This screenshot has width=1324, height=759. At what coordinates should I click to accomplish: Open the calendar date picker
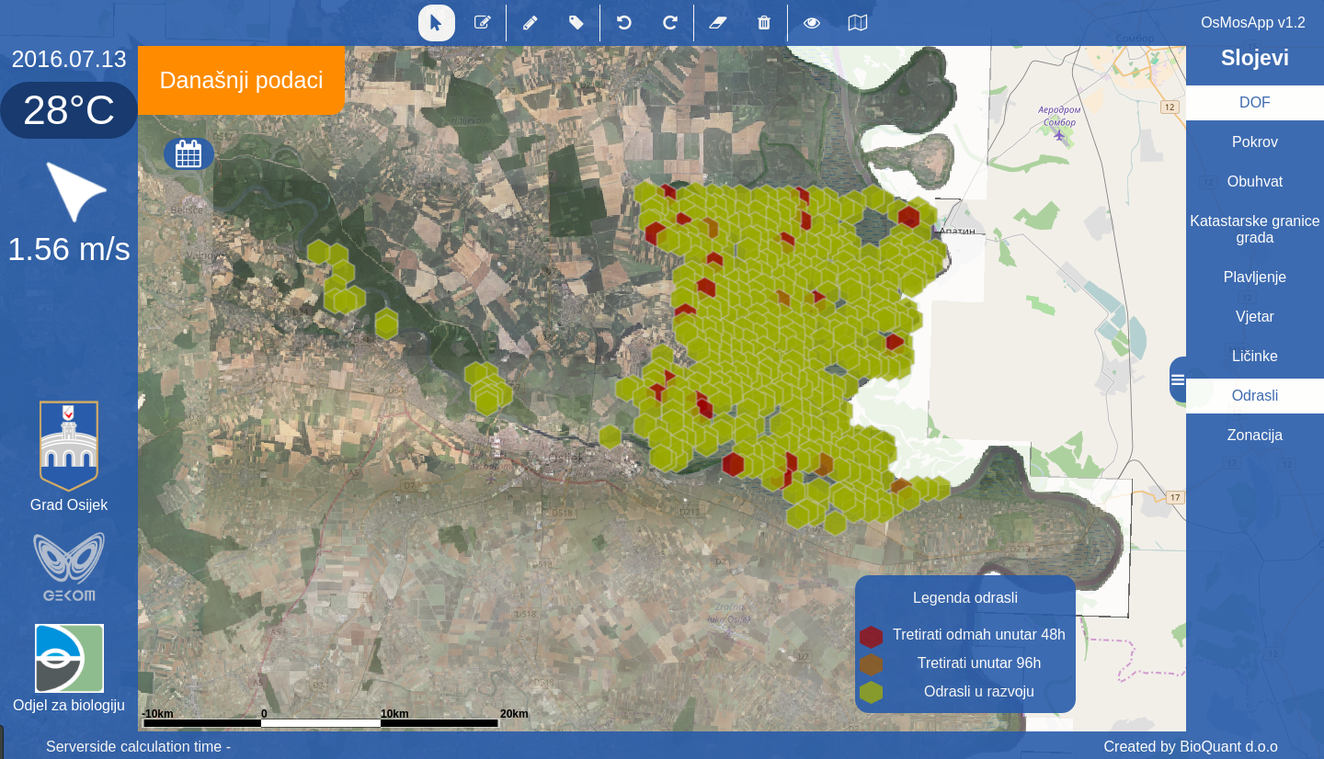[188, 153]
